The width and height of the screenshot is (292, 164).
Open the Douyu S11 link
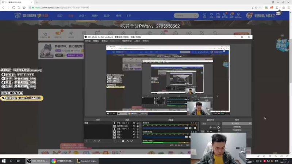129,16
